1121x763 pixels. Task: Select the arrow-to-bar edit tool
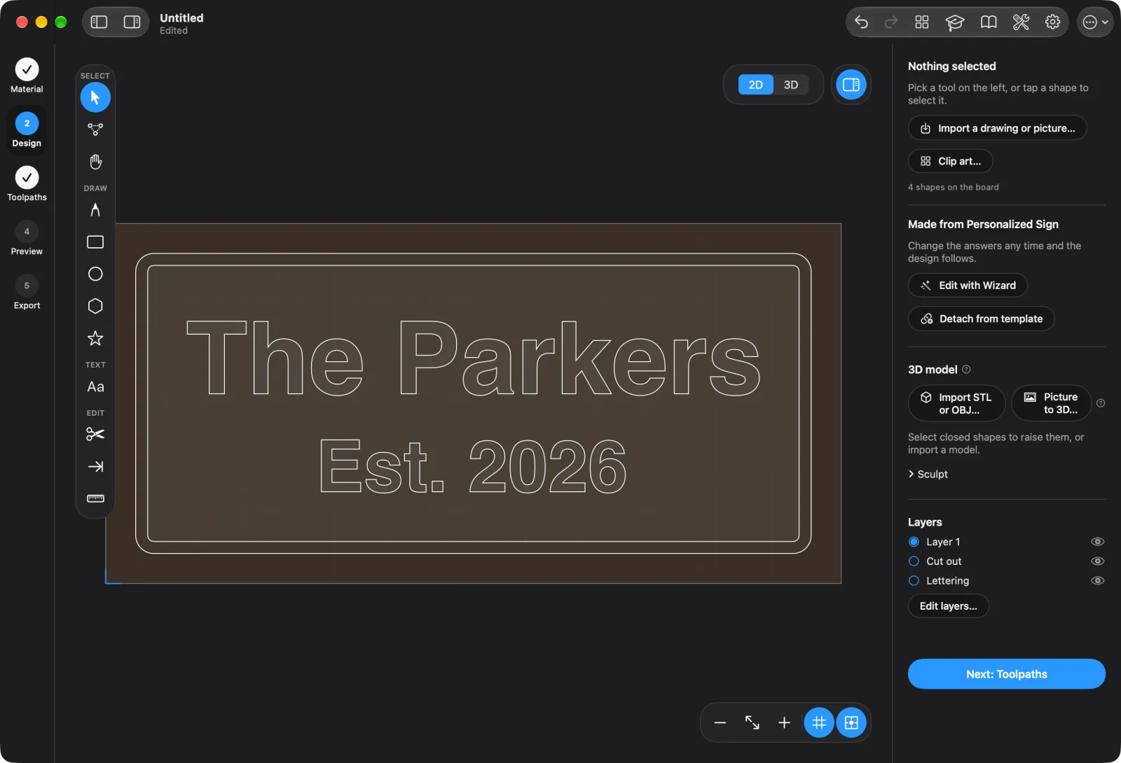[x=95, y=466]
